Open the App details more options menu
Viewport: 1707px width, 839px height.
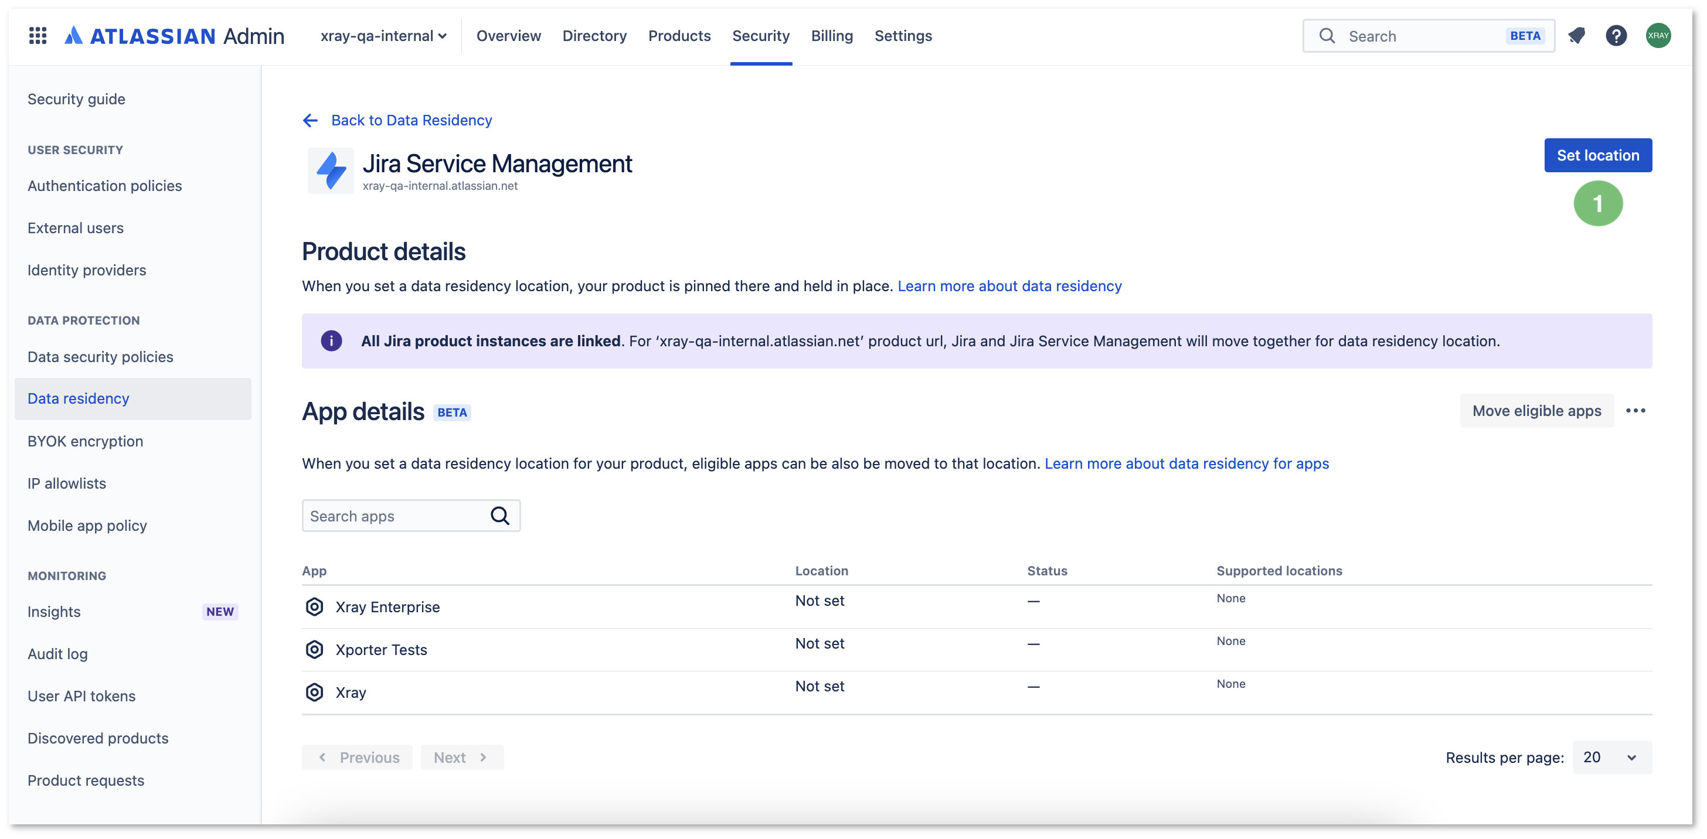[1635, 411]
